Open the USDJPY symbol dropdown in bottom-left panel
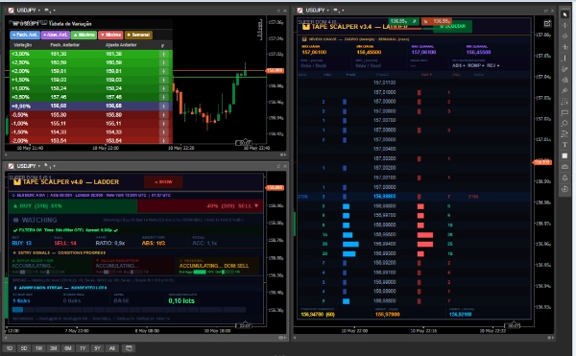This screenshot has height=356, width=576. click(x=39, y=167)
